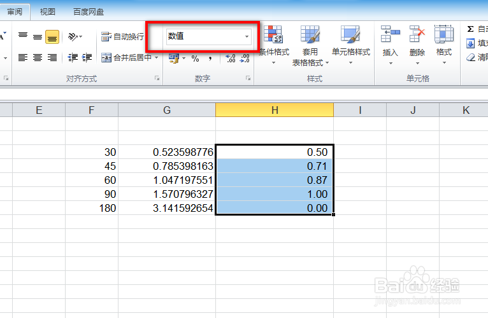Click 合并后居中 merge and center
Image resolution: width=488 pixels, height=318 pixels.
pyautogui.click(x=126, y=57)
